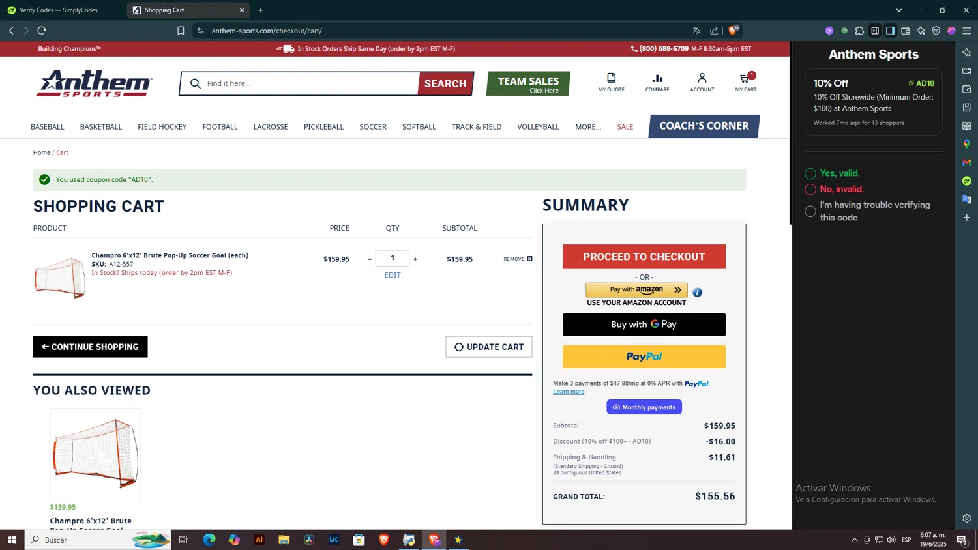Click the share page icon
The height and width of the screenshot is (550, 978).
point(714,31)
